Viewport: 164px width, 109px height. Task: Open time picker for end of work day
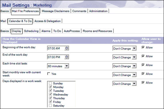[67, 57]
